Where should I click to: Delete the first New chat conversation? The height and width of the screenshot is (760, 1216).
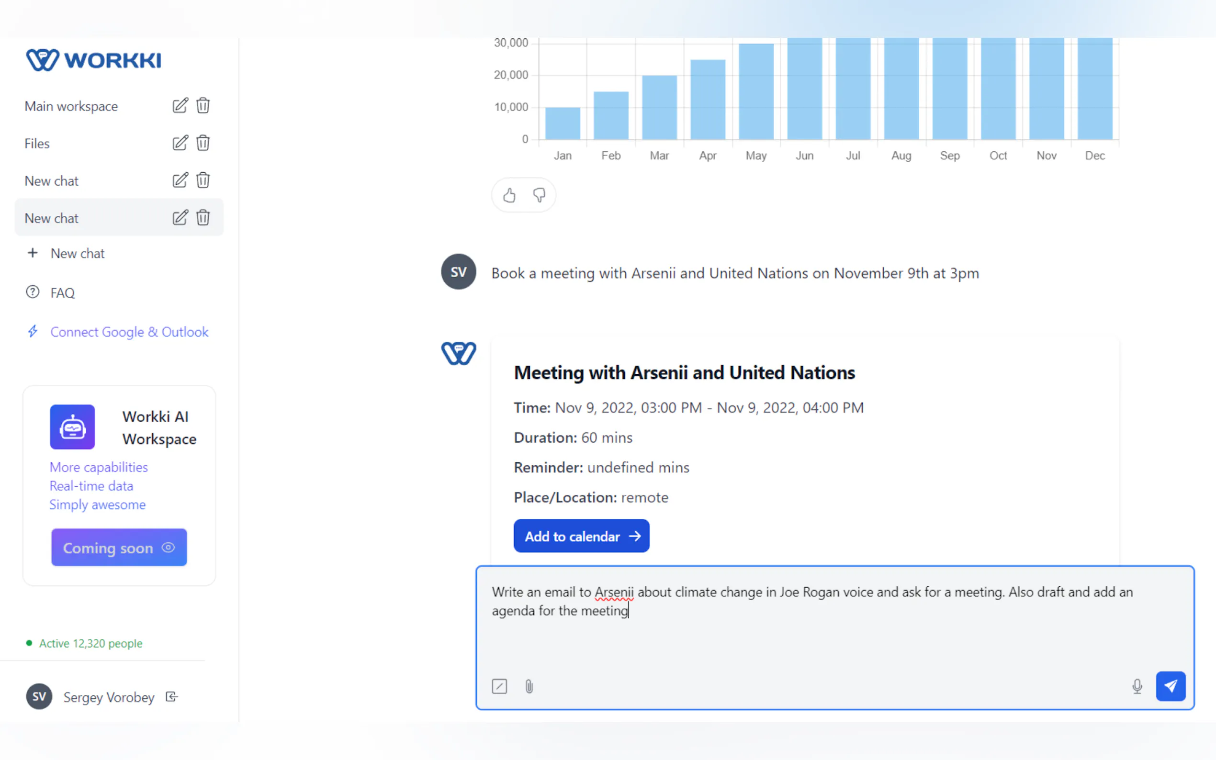pos(203,180)
